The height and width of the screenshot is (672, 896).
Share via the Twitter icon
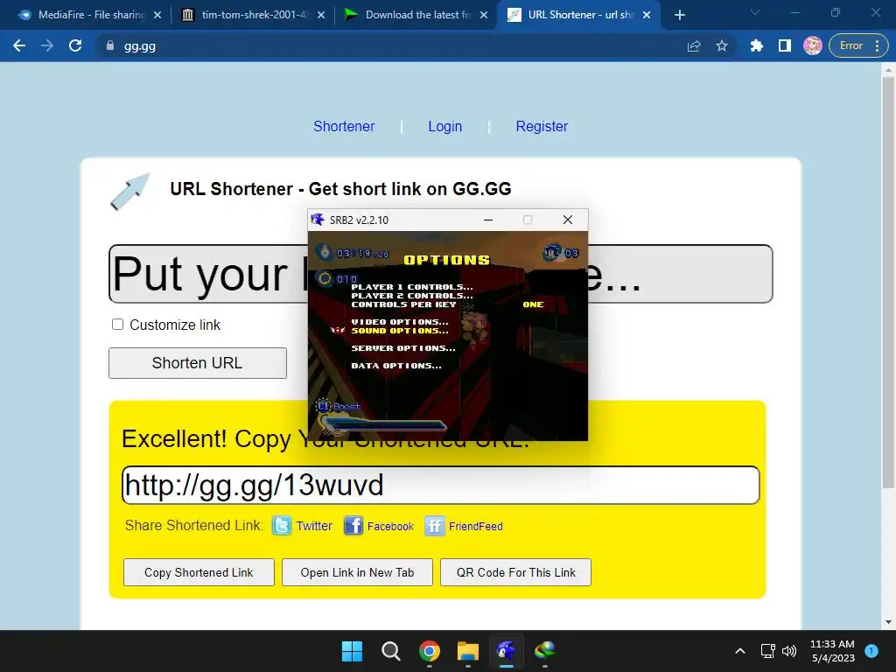click(x=282, y=525)
